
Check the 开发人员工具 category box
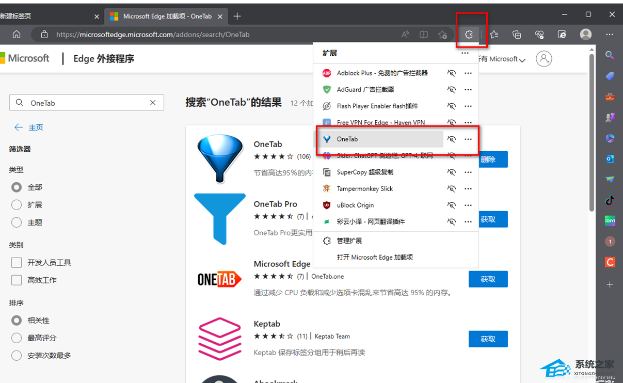coord(17,263)
